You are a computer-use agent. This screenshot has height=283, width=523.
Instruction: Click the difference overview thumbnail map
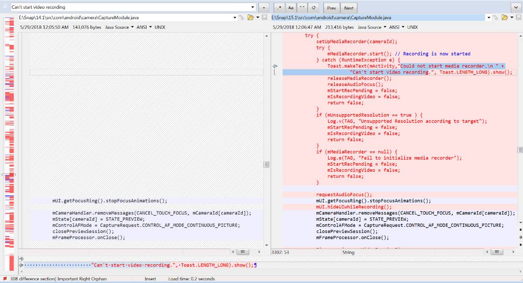pos(9,144)
